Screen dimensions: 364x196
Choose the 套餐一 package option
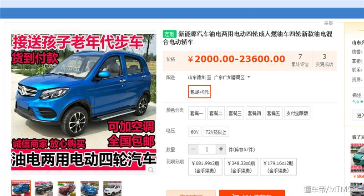[197, 113]
